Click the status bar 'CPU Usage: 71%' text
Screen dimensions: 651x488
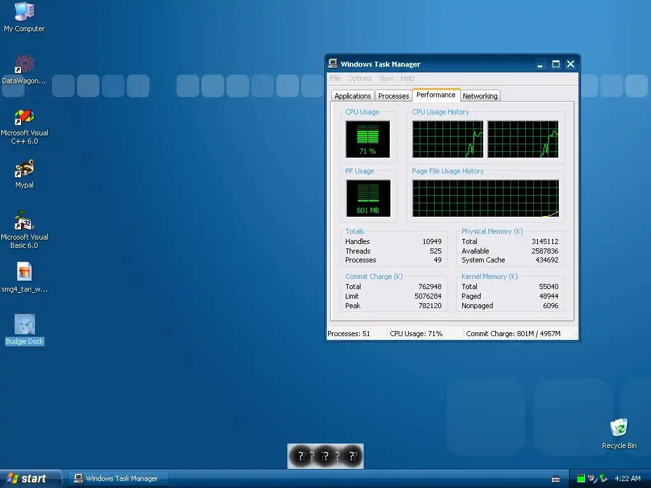click(416, 334)
